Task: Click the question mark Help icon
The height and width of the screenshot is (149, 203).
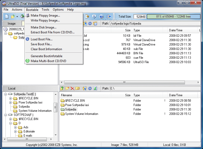Action: pyautogui.click(x=101, y=17)
